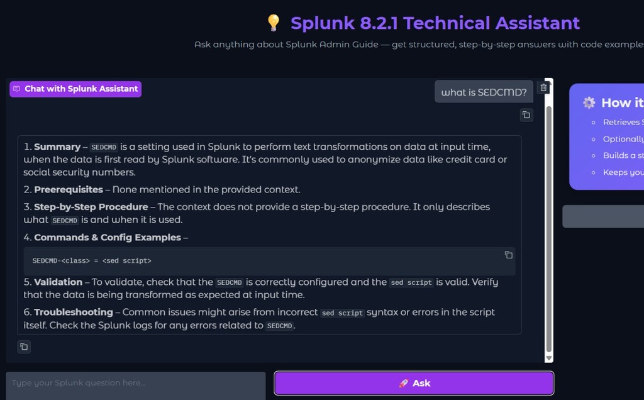Click the 'Troubleshooting' bold heading in the answer

pyautogui.click(x=74, y=312)
